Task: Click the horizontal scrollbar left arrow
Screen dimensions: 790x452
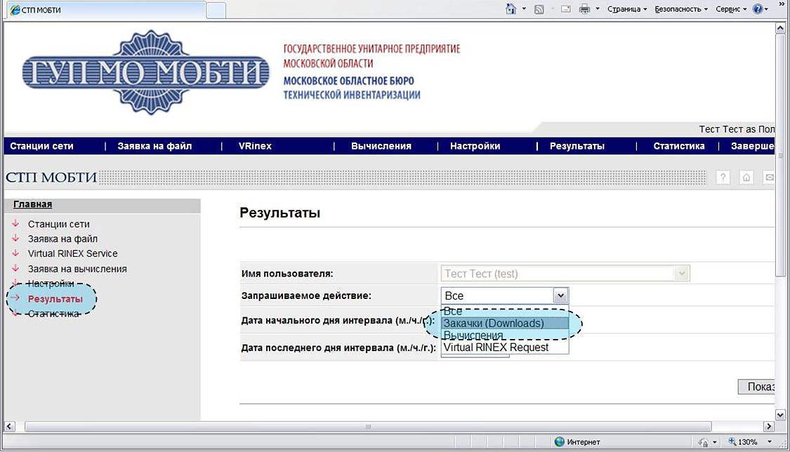Action: coord(9,426)
